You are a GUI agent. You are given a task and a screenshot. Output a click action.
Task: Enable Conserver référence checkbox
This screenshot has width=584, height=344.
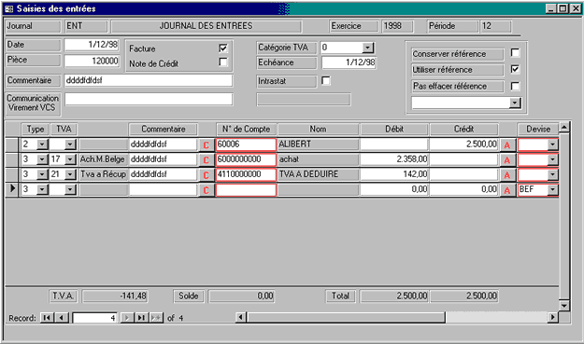click(515, 53)
